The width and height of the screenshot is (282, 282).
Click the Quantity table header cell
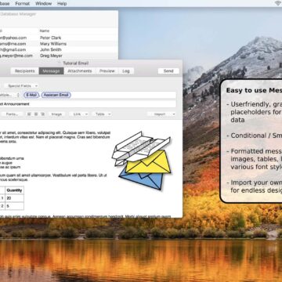[14, 190]
